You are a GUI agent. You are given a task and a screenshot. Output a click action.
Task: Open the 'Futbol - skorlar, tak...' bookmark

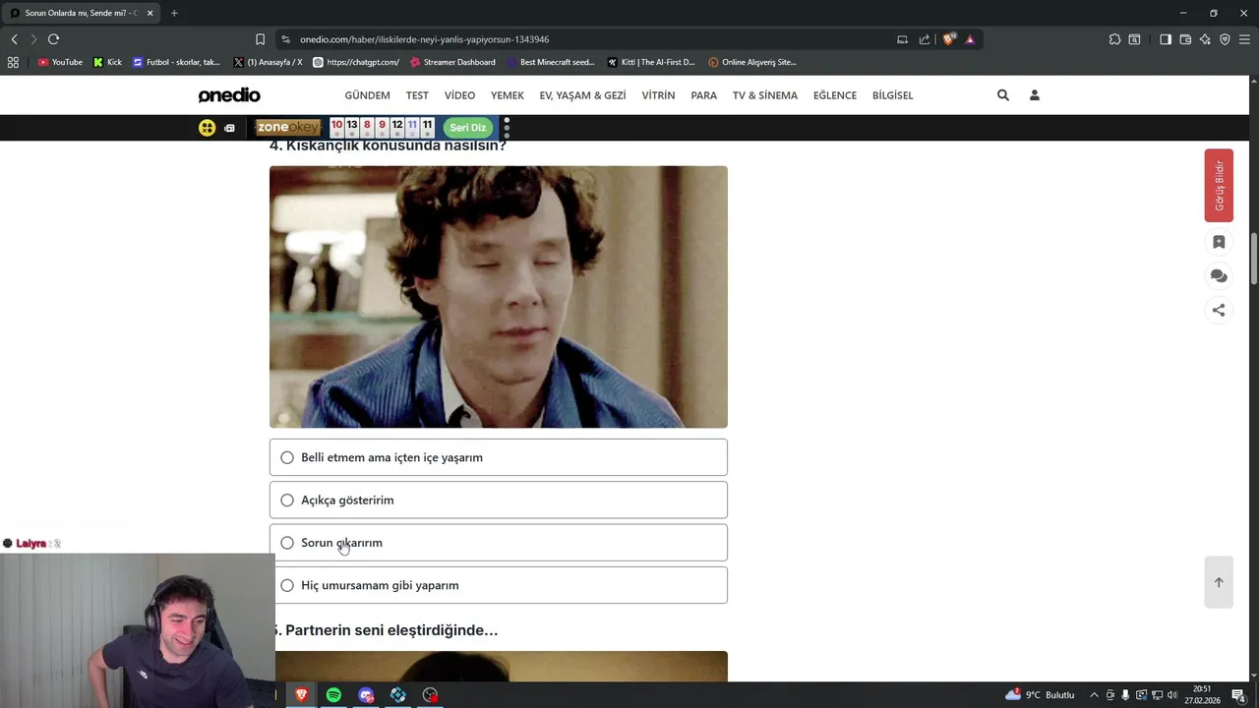177,62
